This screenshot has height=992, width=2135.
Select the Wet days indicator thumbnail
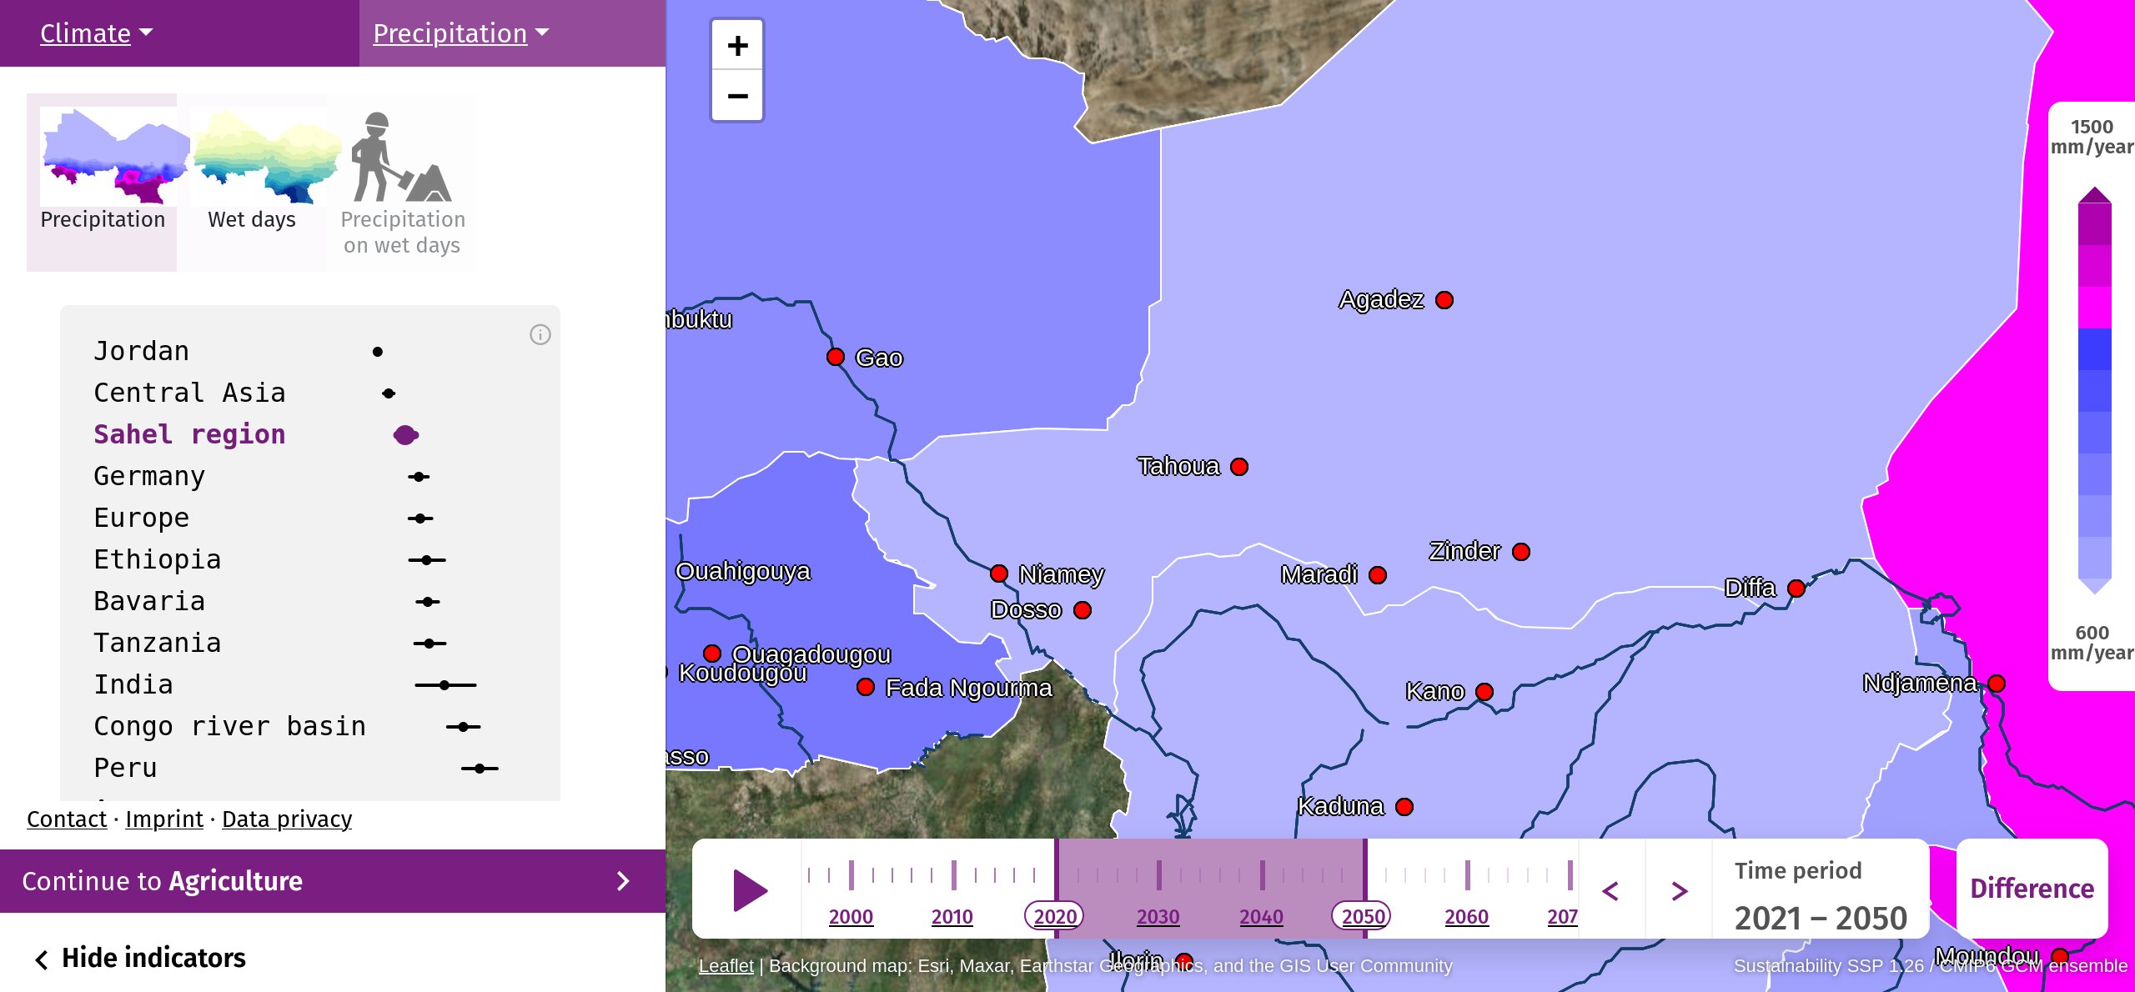tap(252, 183)
